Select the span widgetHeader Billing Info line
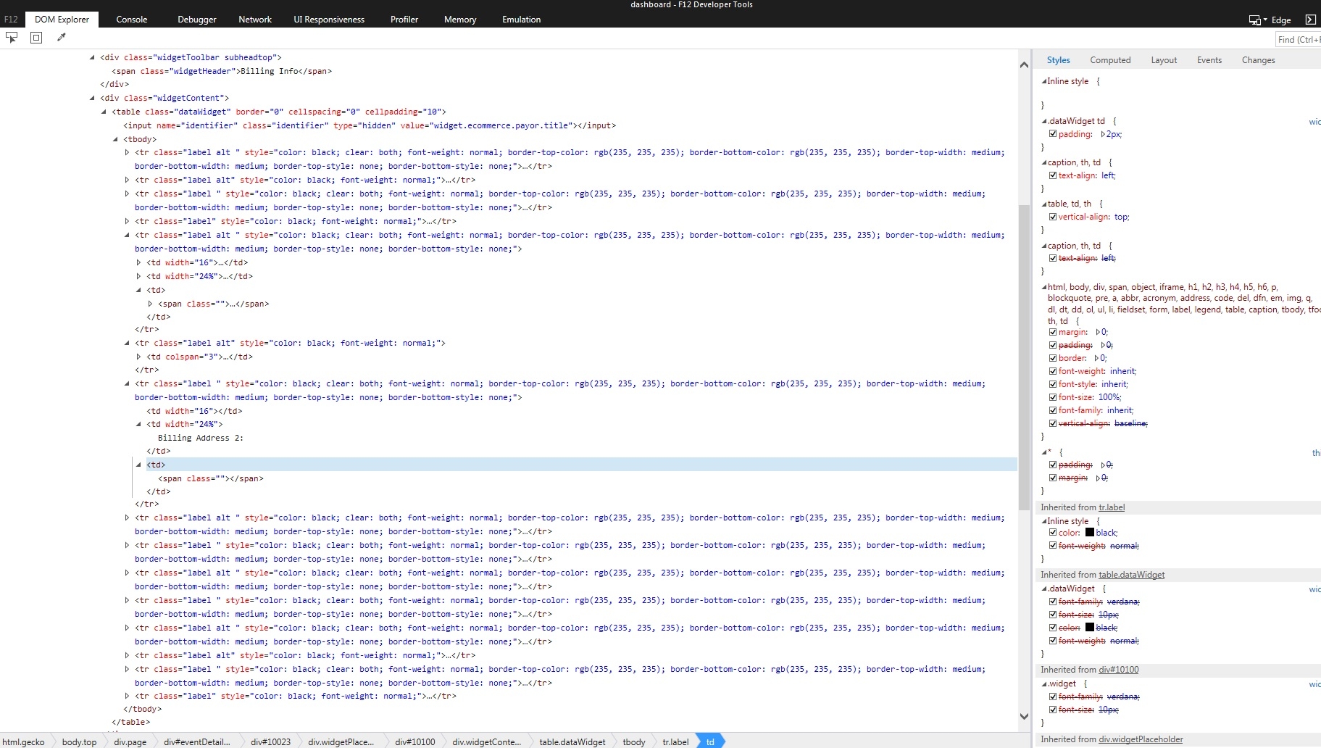 pos(222,71)
